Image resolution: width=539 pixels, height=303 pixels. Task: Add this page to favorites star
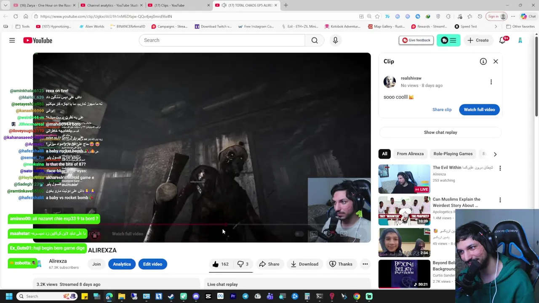point(377,16)
